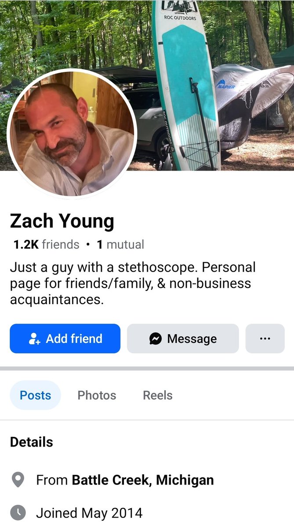Select the bio text about stethoscope
This screenshot has width=294, height=529.
coord(133,283)
